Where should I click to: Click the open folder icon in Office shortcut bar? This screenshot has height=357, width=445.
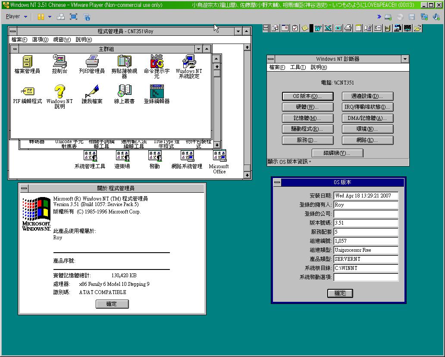(x=417, y=28)
